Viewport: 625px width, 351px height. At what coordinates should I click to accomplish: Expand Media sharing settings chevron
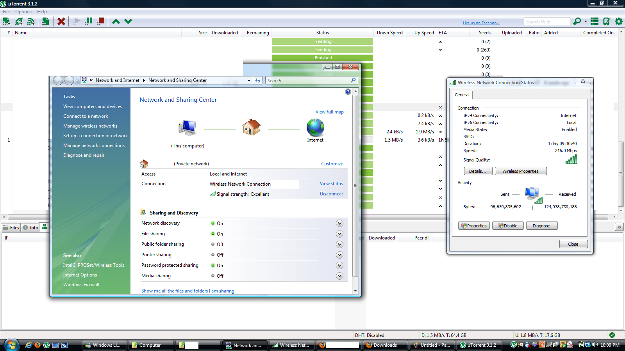[x=339, y=276]
